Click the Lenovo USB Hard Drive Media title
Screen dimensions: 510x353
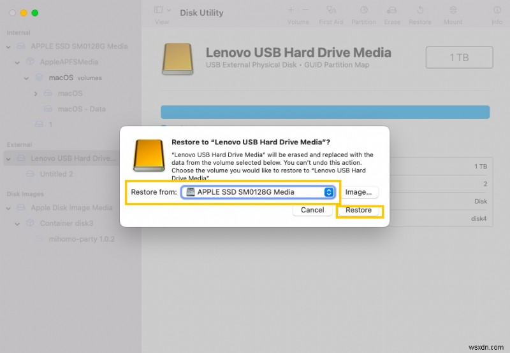tap(298, 53)
